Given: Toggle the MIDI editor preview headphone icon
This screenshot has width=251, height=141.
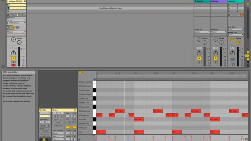Looking at the screenshot, I should tap(95, 80).
